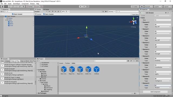Open the Shaded draw mode dropdown

pyautogui.click(x=41, y=12)
